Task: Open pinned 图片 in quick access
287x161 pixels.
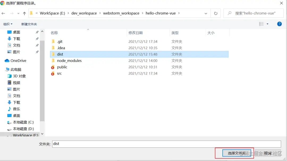Action: [16, 52]
